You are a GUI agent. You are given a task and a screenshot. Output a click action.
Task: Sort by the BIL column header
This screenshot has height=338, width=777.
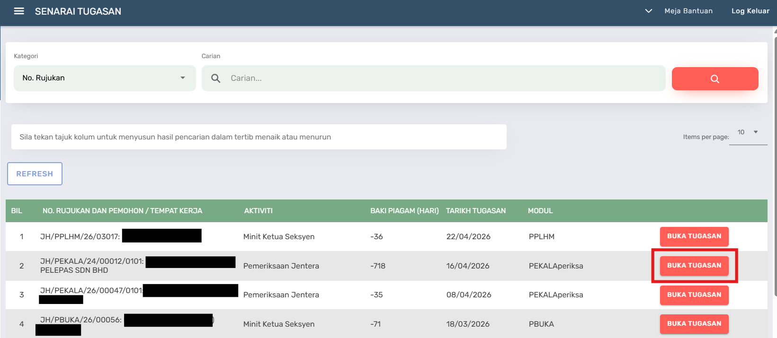point(17,211)
